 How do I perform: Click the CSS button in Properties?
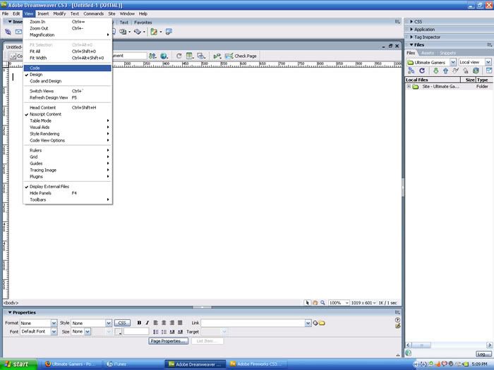(x=122, y=323)
